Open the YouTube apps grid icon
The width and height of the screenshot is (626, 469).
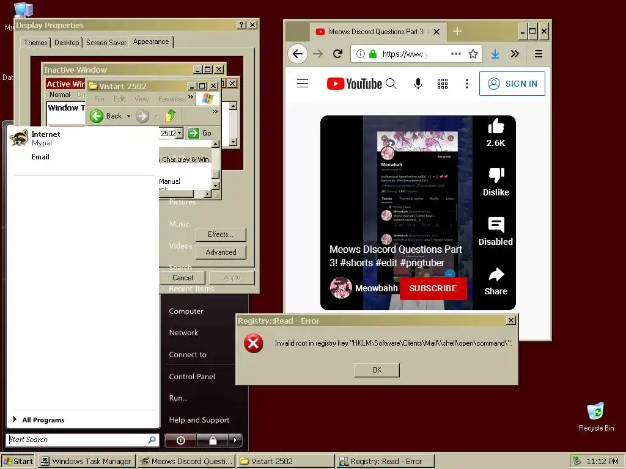tap(443, 84)
